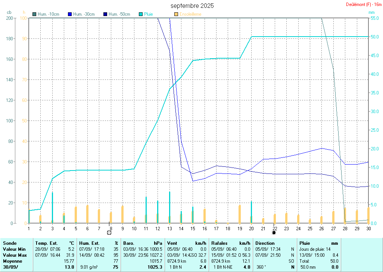
Task: Click the Sonde header in the table
Action: [x=10, y=243]
